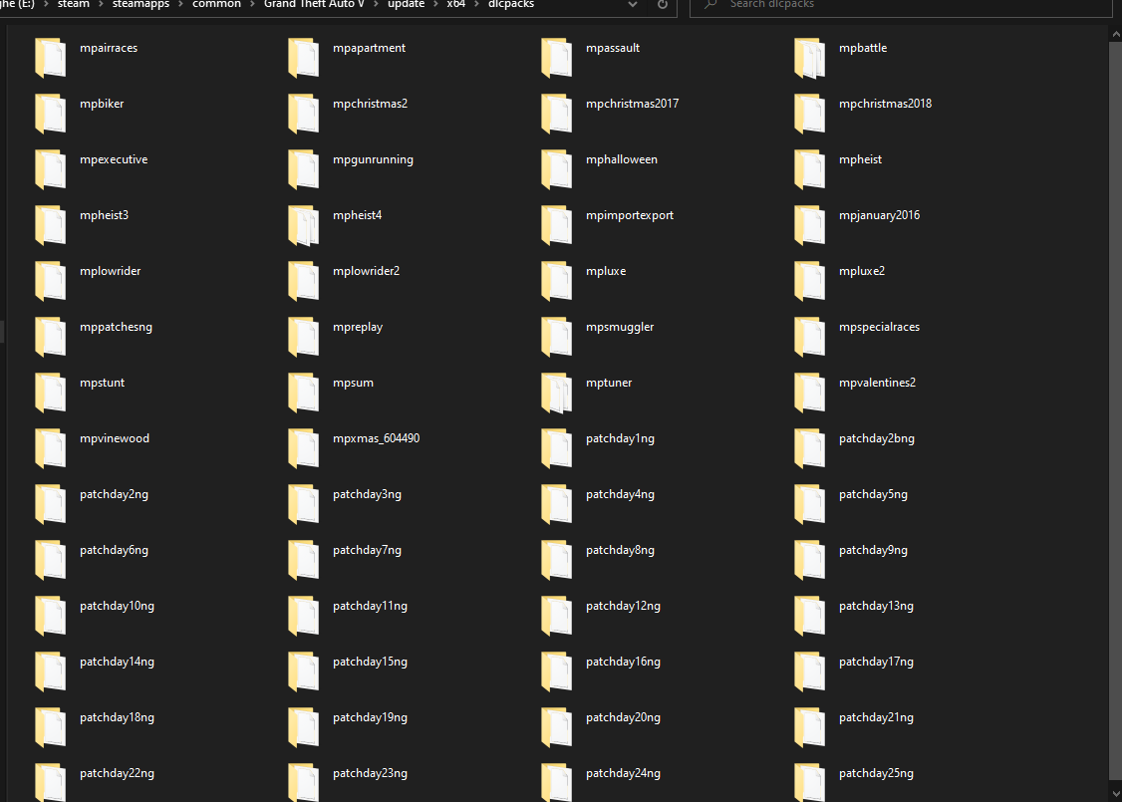The width and height of the screenshot is (1122, 802).
Task: Click the patchday22ng folder name
Action: click(117, 773)
